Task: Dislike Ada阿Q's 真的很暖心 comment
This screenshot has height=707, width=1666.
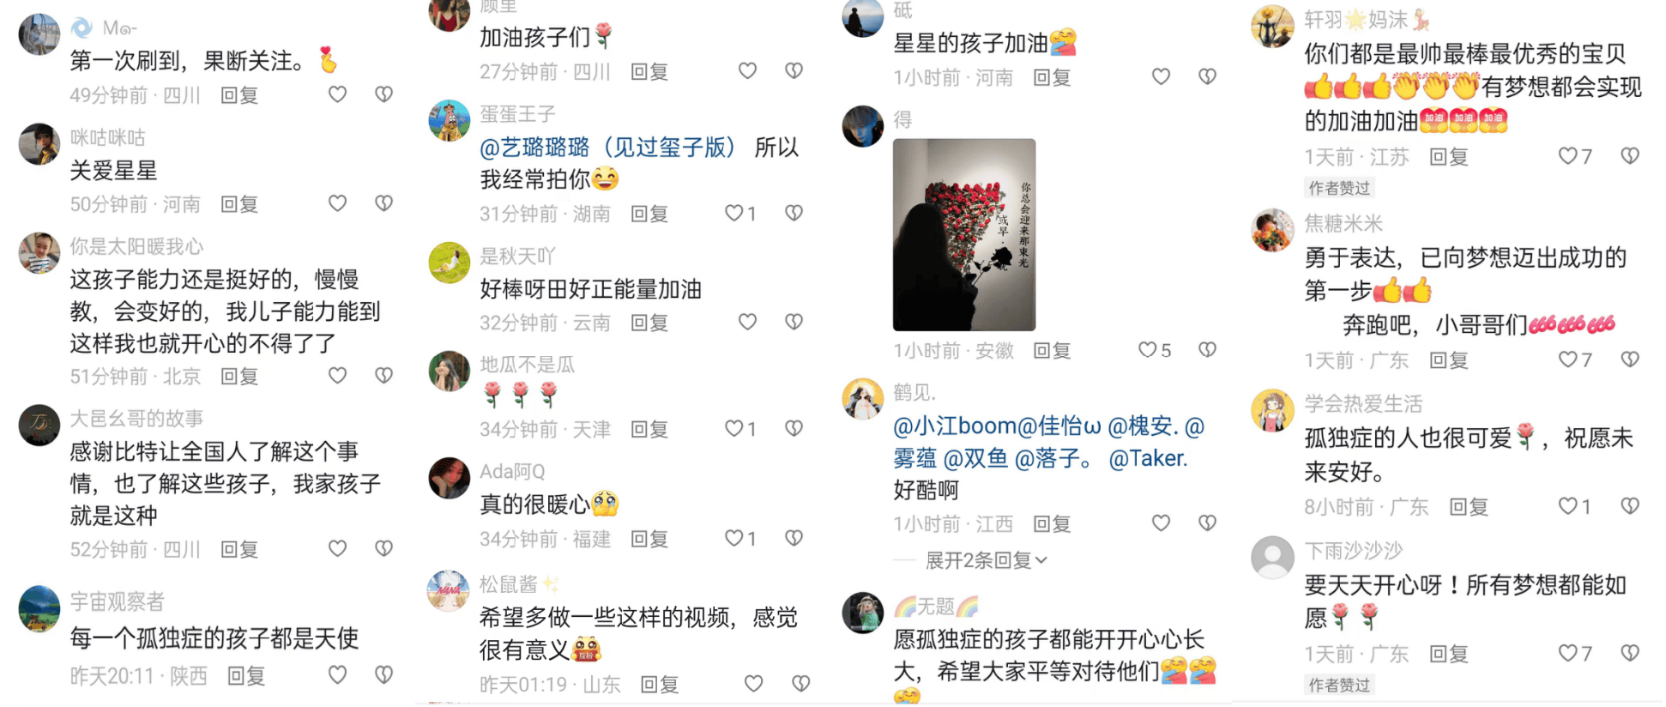Action: (794, 538)
